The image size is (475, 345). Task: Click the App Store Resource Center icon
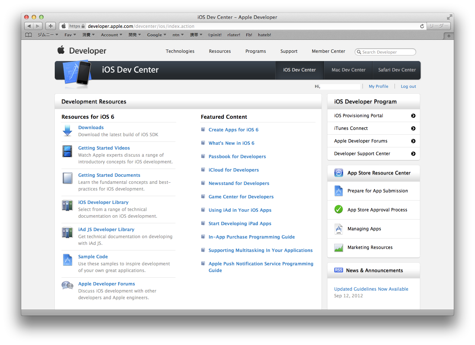339,173
